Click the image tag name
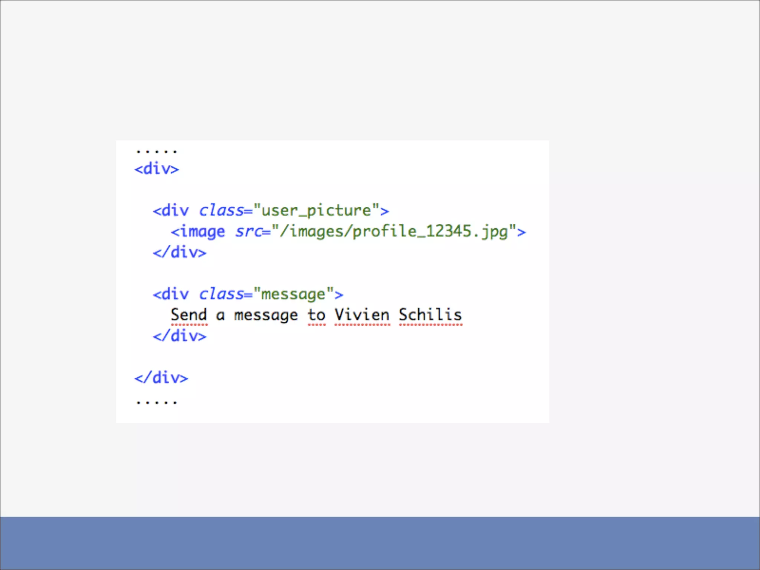Viewport: 760px width, 570px height. click(203, 232)
